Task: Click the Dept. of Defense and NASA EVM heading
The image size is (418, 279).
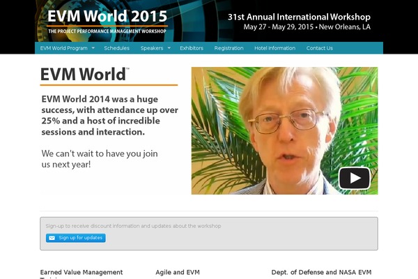Action: pos(321,272)
